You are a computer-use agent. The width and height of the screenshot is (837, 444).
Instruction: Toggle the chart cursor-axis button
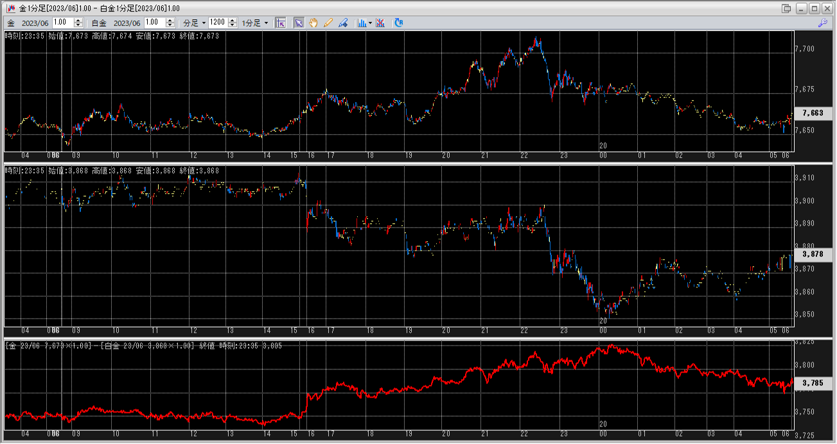(x=280, y=22)
